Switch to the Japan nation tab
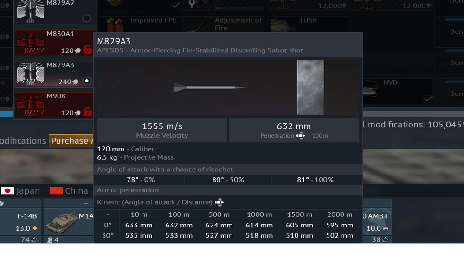Screen dimensions: 464x264 point(20,191)
